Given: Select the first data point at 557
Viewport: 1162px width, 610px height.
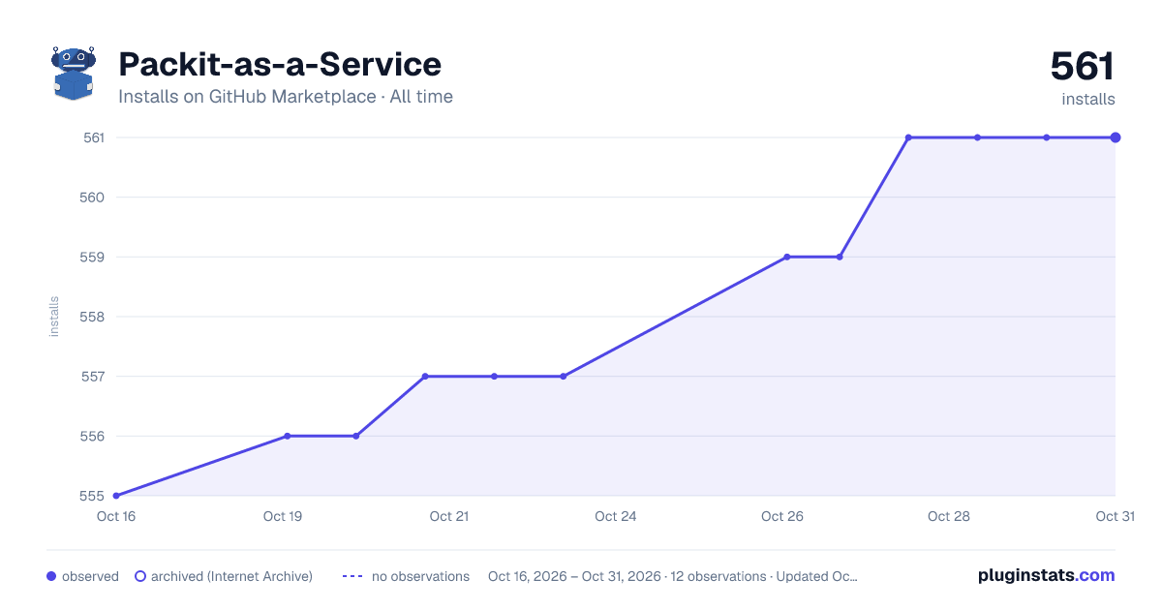Looking at the screenshot, I should 425,376.
